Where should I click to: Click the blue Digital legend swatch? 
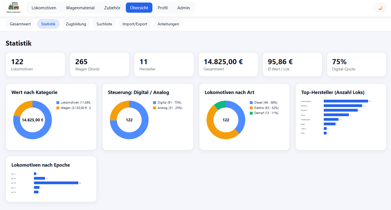coord(155,103)
